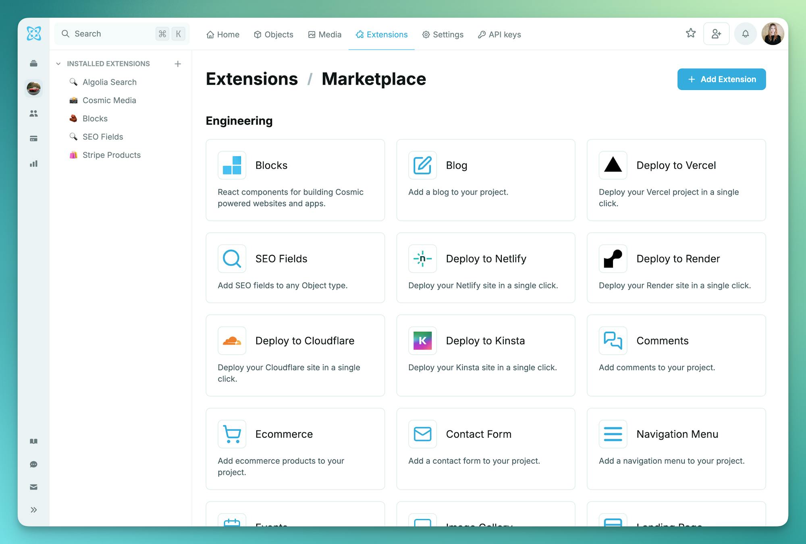
Task: Click the Cosmic logo icon
Action: point(34,33)
